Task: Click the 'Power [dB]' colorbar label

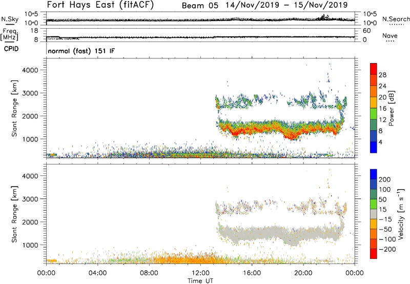Action: [x=392, y=108]
